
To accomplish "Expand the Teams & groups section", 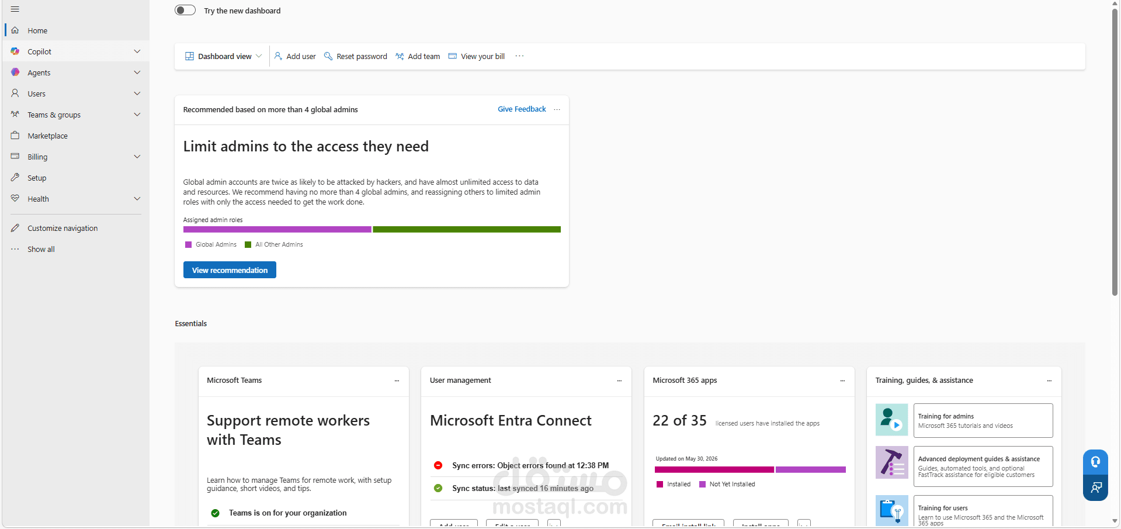I will (x=137, y=115).
